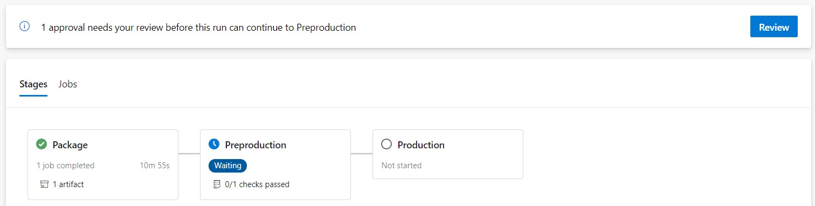Open the 1 artifact link
This screenshot has height=206, width=815.
(68, 184)
